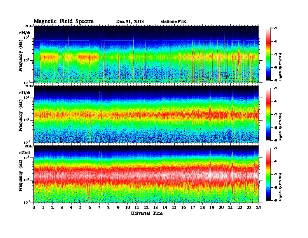Click the hour 0 tick label
The image size is (308, 238).
(34, 207)
